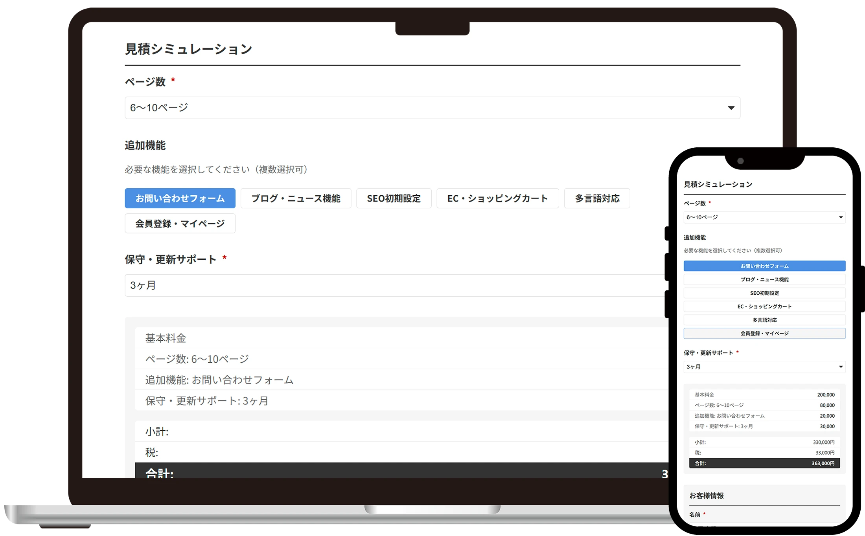Image resolution: width=865 pixels, height=536 pixels.
Task: Click the 合計 total row on phone
Action: [x=764, y=463]
